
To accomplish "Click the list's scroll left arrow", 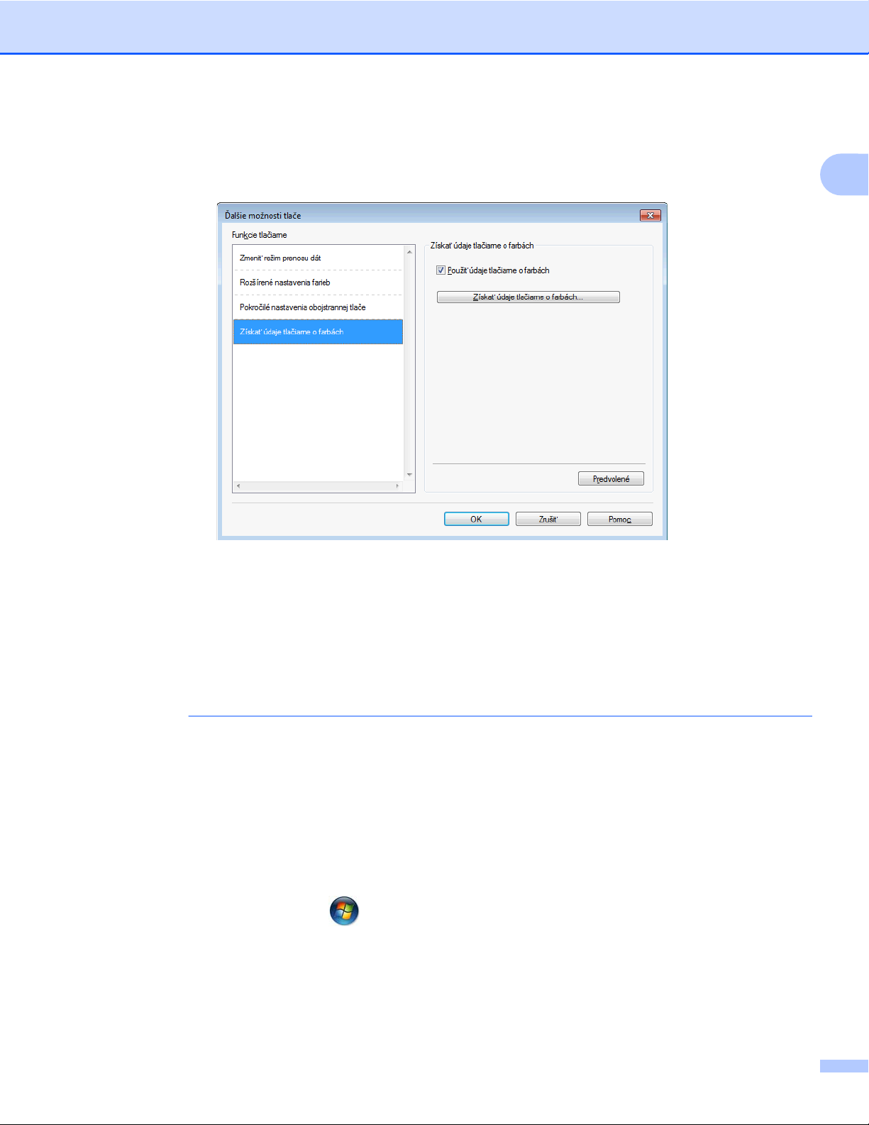I will [238, 486].
